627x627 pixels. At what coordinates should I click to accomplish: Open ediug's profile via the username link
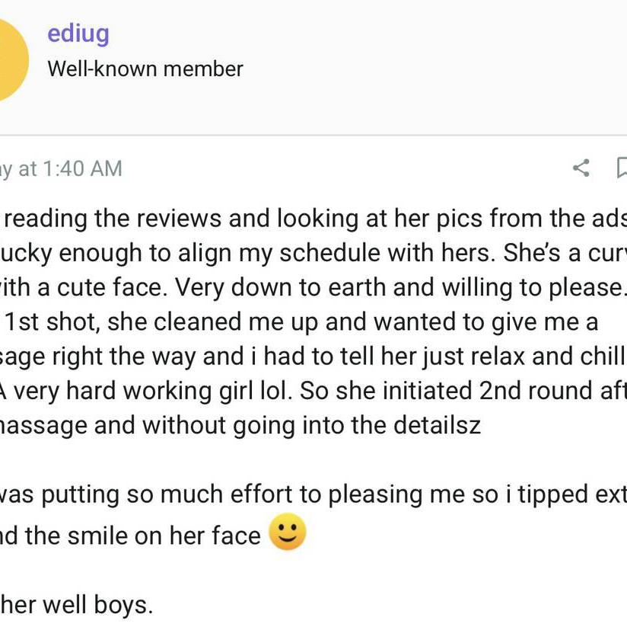point(78,33)
